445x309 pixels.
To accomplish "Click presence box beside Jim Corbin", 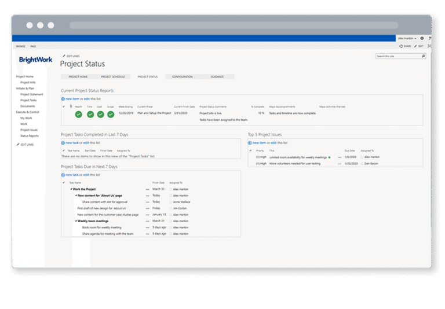I will click(x=171, y=208).
